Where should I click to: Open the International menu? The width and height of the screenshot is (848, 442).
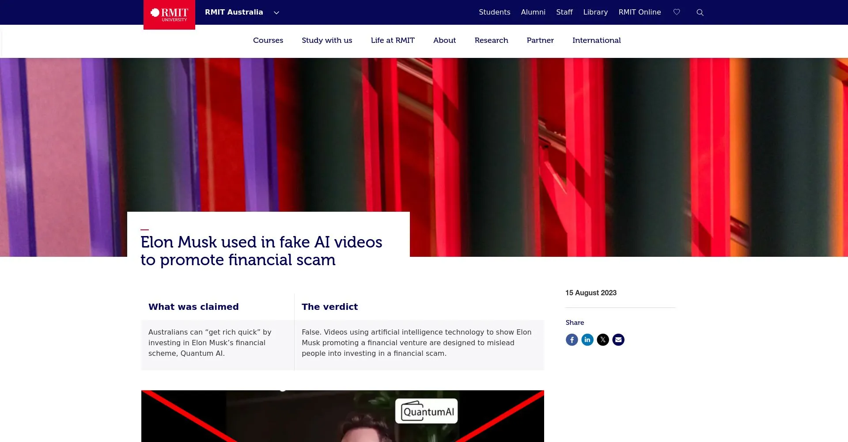[x=596, y=40]
